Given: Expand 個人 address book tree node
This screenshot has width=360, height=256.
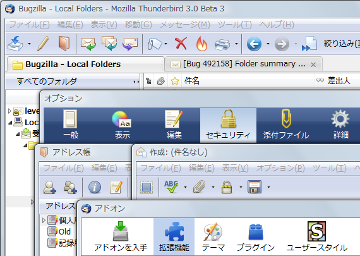Looking at the screenshot, I should (44, 220).
